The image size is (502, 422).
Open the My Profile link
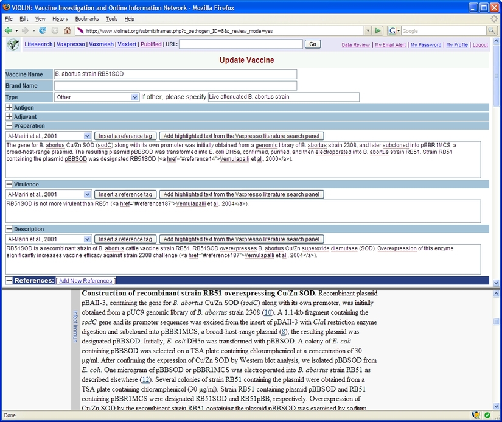click(457, 45)
